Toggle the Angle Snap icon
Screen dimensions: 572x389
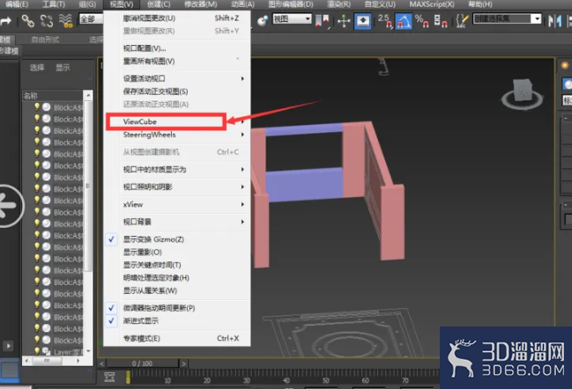(404, 21)
